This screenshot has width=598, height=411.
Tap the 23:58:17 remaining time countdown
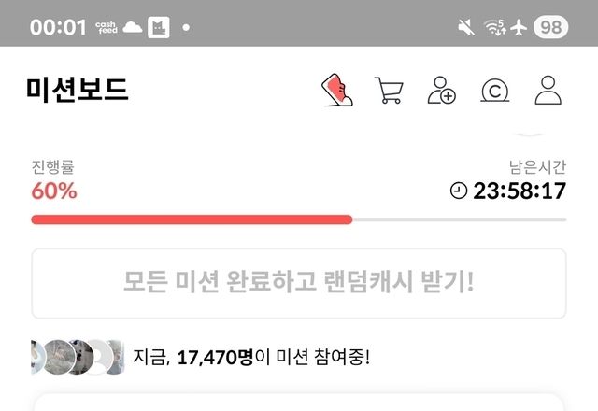(520, 191)
